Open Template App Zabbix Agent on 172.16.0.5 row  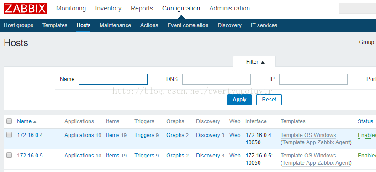click(x=316, y=163)
